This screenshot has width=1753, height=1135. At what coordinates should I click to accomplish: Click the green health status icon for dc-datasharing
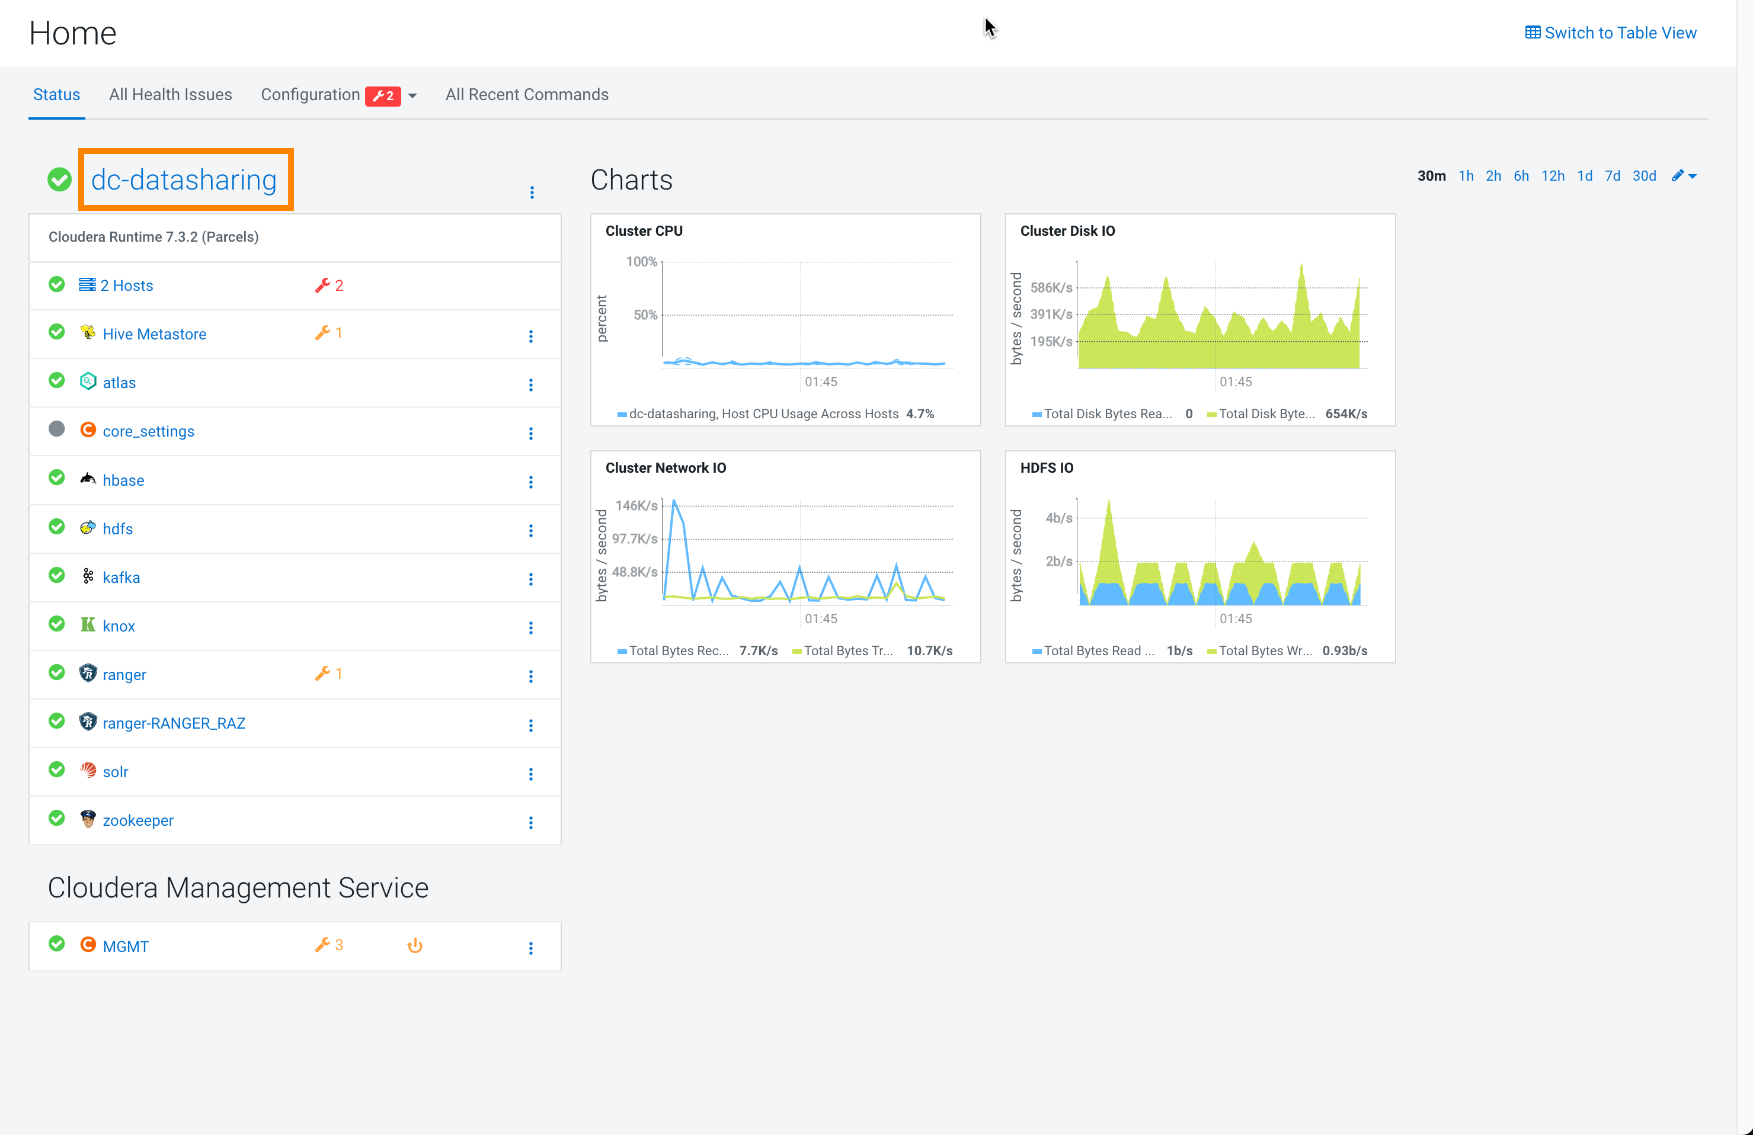point(60,179)
